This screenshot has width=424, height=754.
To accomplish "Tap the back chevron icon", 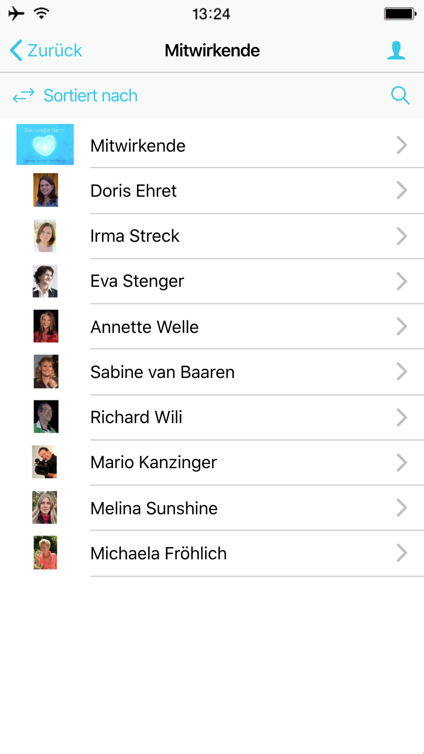I will pos(16,50).
